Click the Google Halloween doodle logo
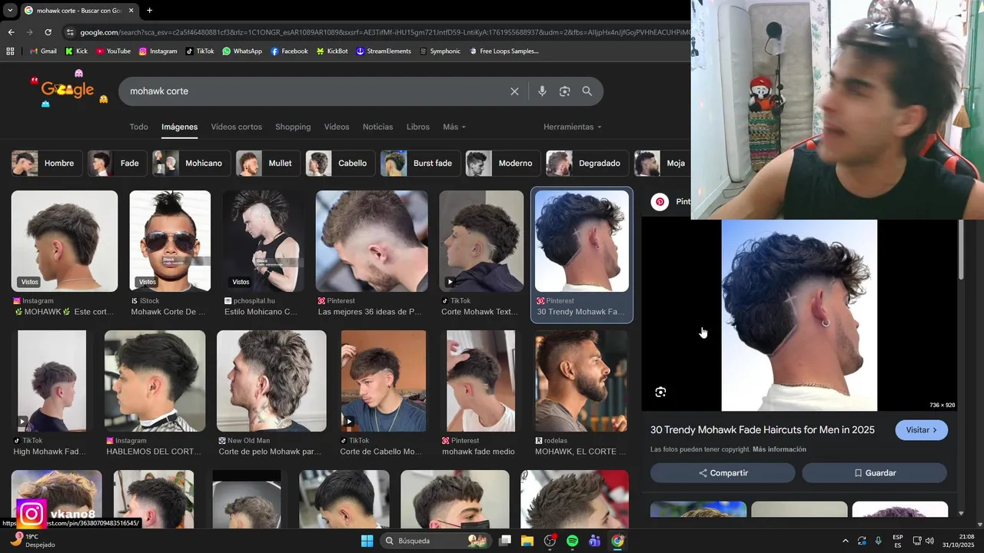The width and height of the screenshot is (984, 553). [68, 89]
